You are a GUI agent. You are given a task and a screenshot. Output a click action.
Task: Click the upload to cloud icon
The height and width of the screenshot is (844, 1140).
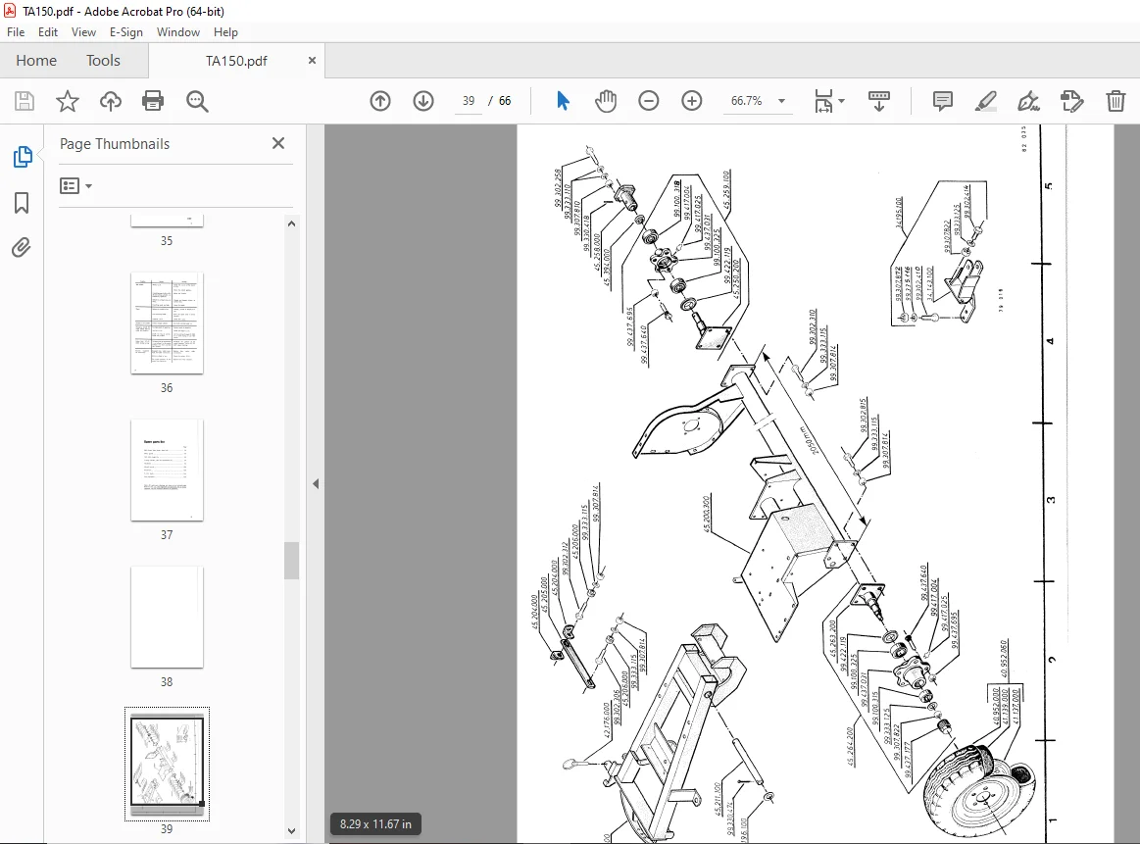(x=111, y=101)
